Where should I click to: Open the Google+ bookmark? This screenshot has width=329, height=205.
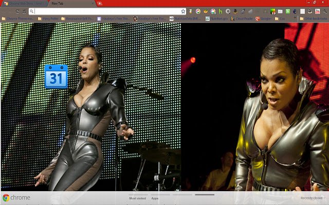tap(264, 18)
